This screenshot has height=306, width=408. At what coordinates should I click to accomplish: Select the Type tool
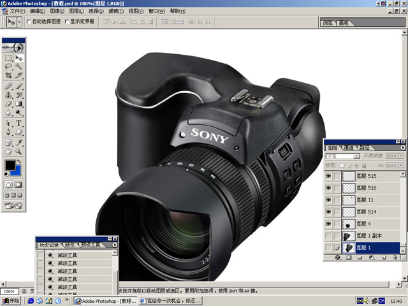[18, 123]
